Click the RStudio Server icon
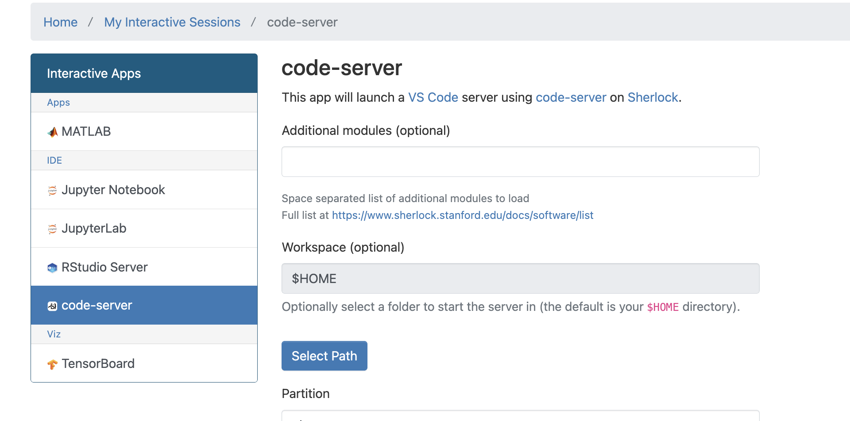The width and height of the screenshot is (850, 421). pos(52,268)
